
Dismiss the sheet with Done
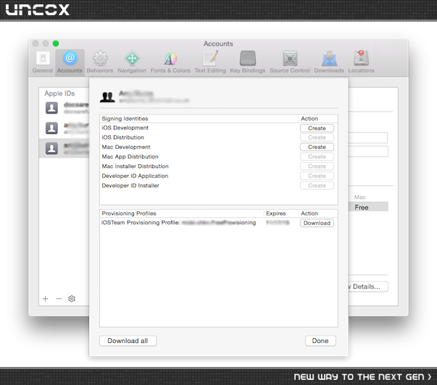[x=320, y=341]
